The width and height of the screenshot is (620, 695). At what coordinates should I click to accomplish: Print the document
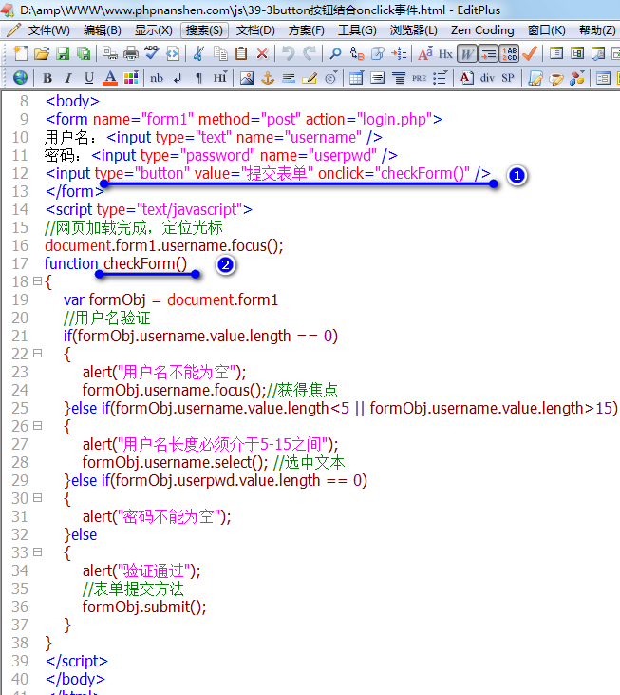click(x=130, y=53)
